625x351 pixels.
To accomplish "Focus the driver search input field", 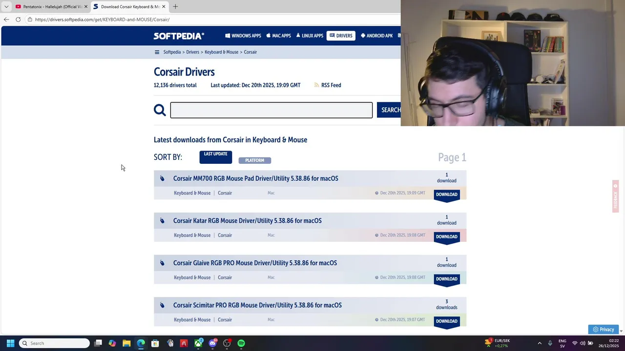I will click(x=271, y=110).
